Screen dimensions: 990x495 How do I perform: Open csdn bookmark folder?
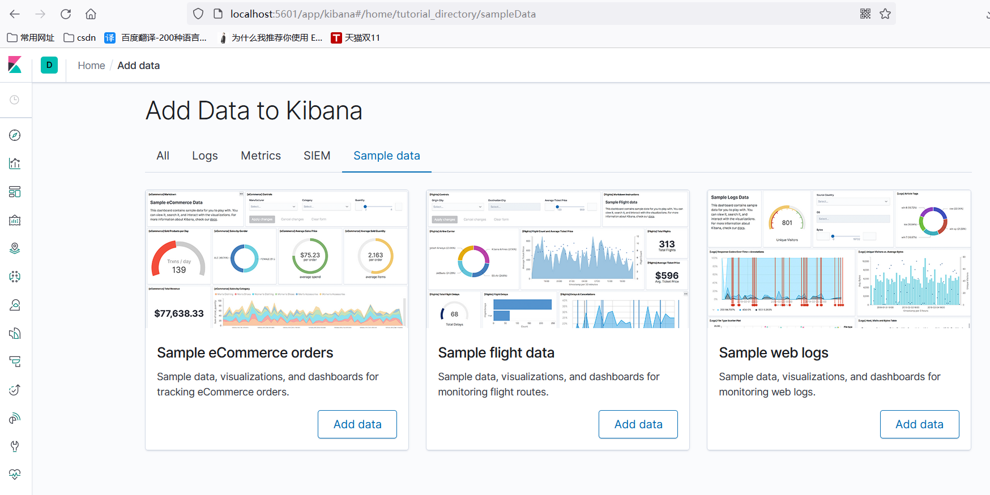point(80,38)
